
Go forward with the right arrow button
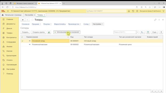click(x=27, y=20)
